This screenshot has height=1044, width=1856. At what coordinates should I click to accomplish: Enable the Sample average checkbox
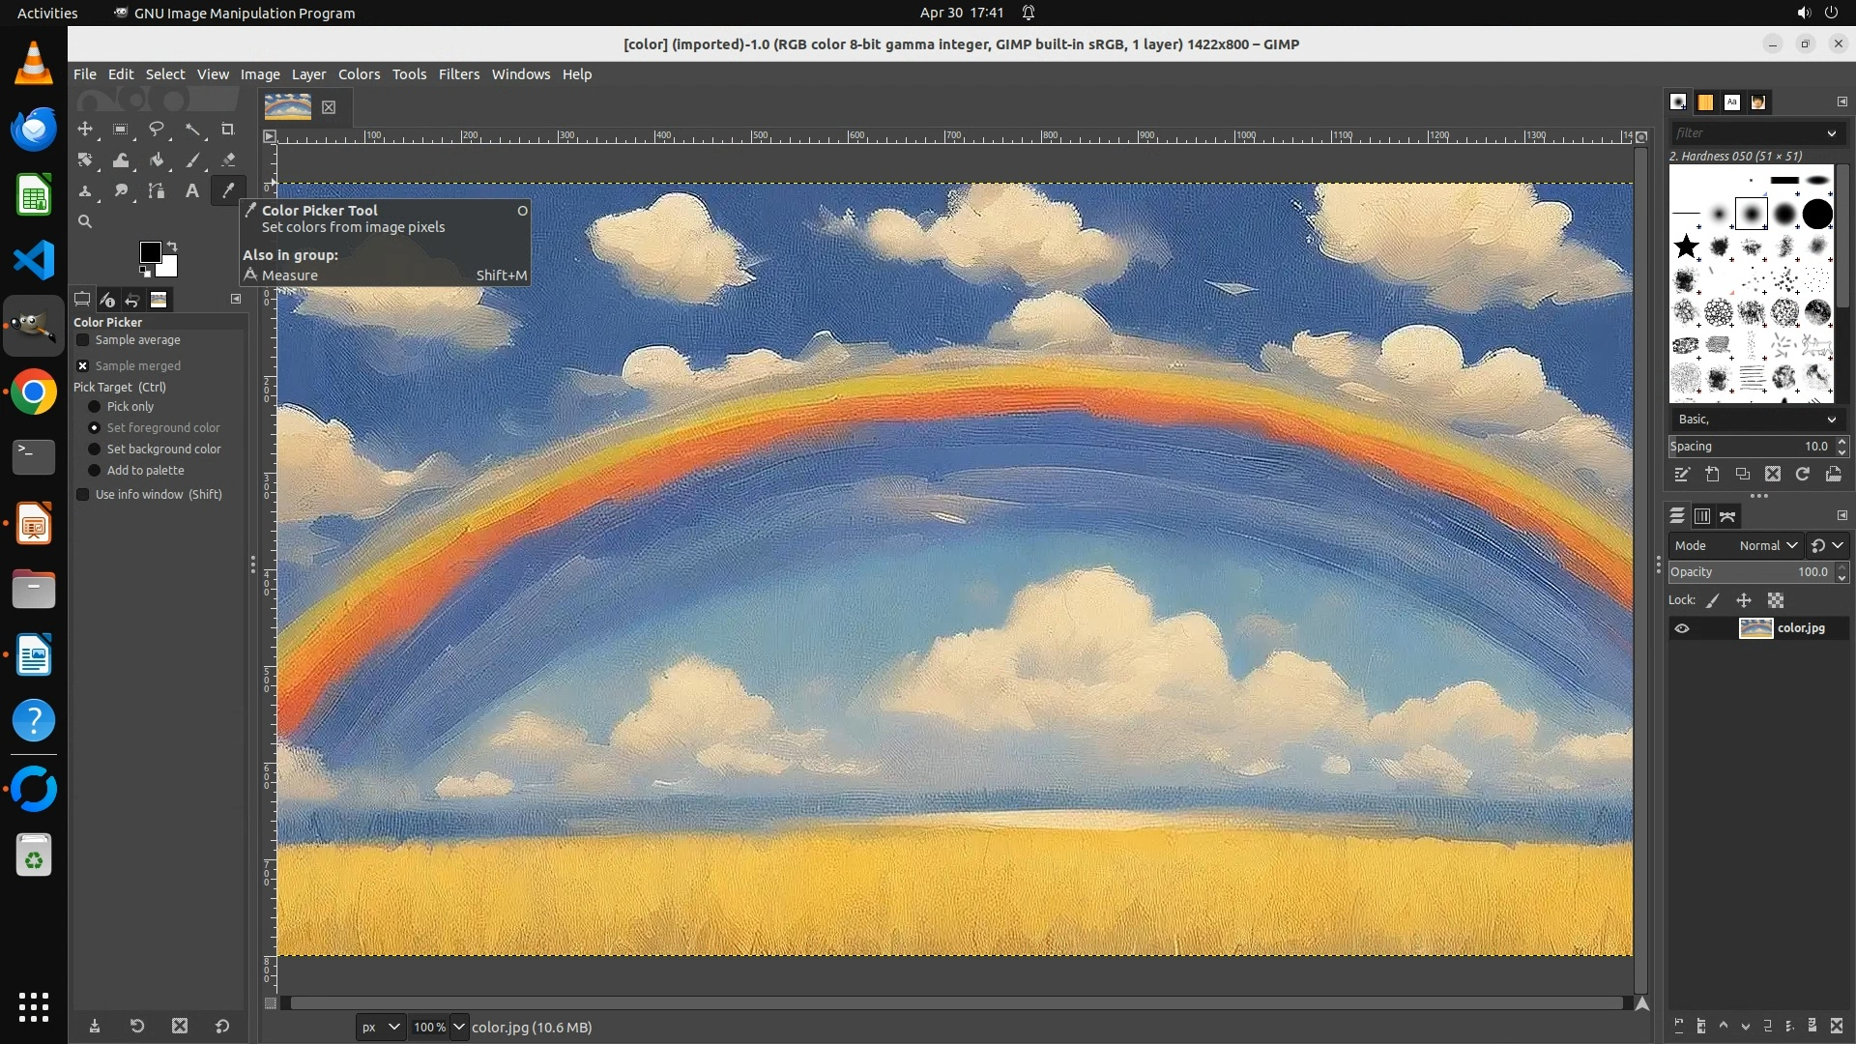pyautogui.click(x=83, y=340)
